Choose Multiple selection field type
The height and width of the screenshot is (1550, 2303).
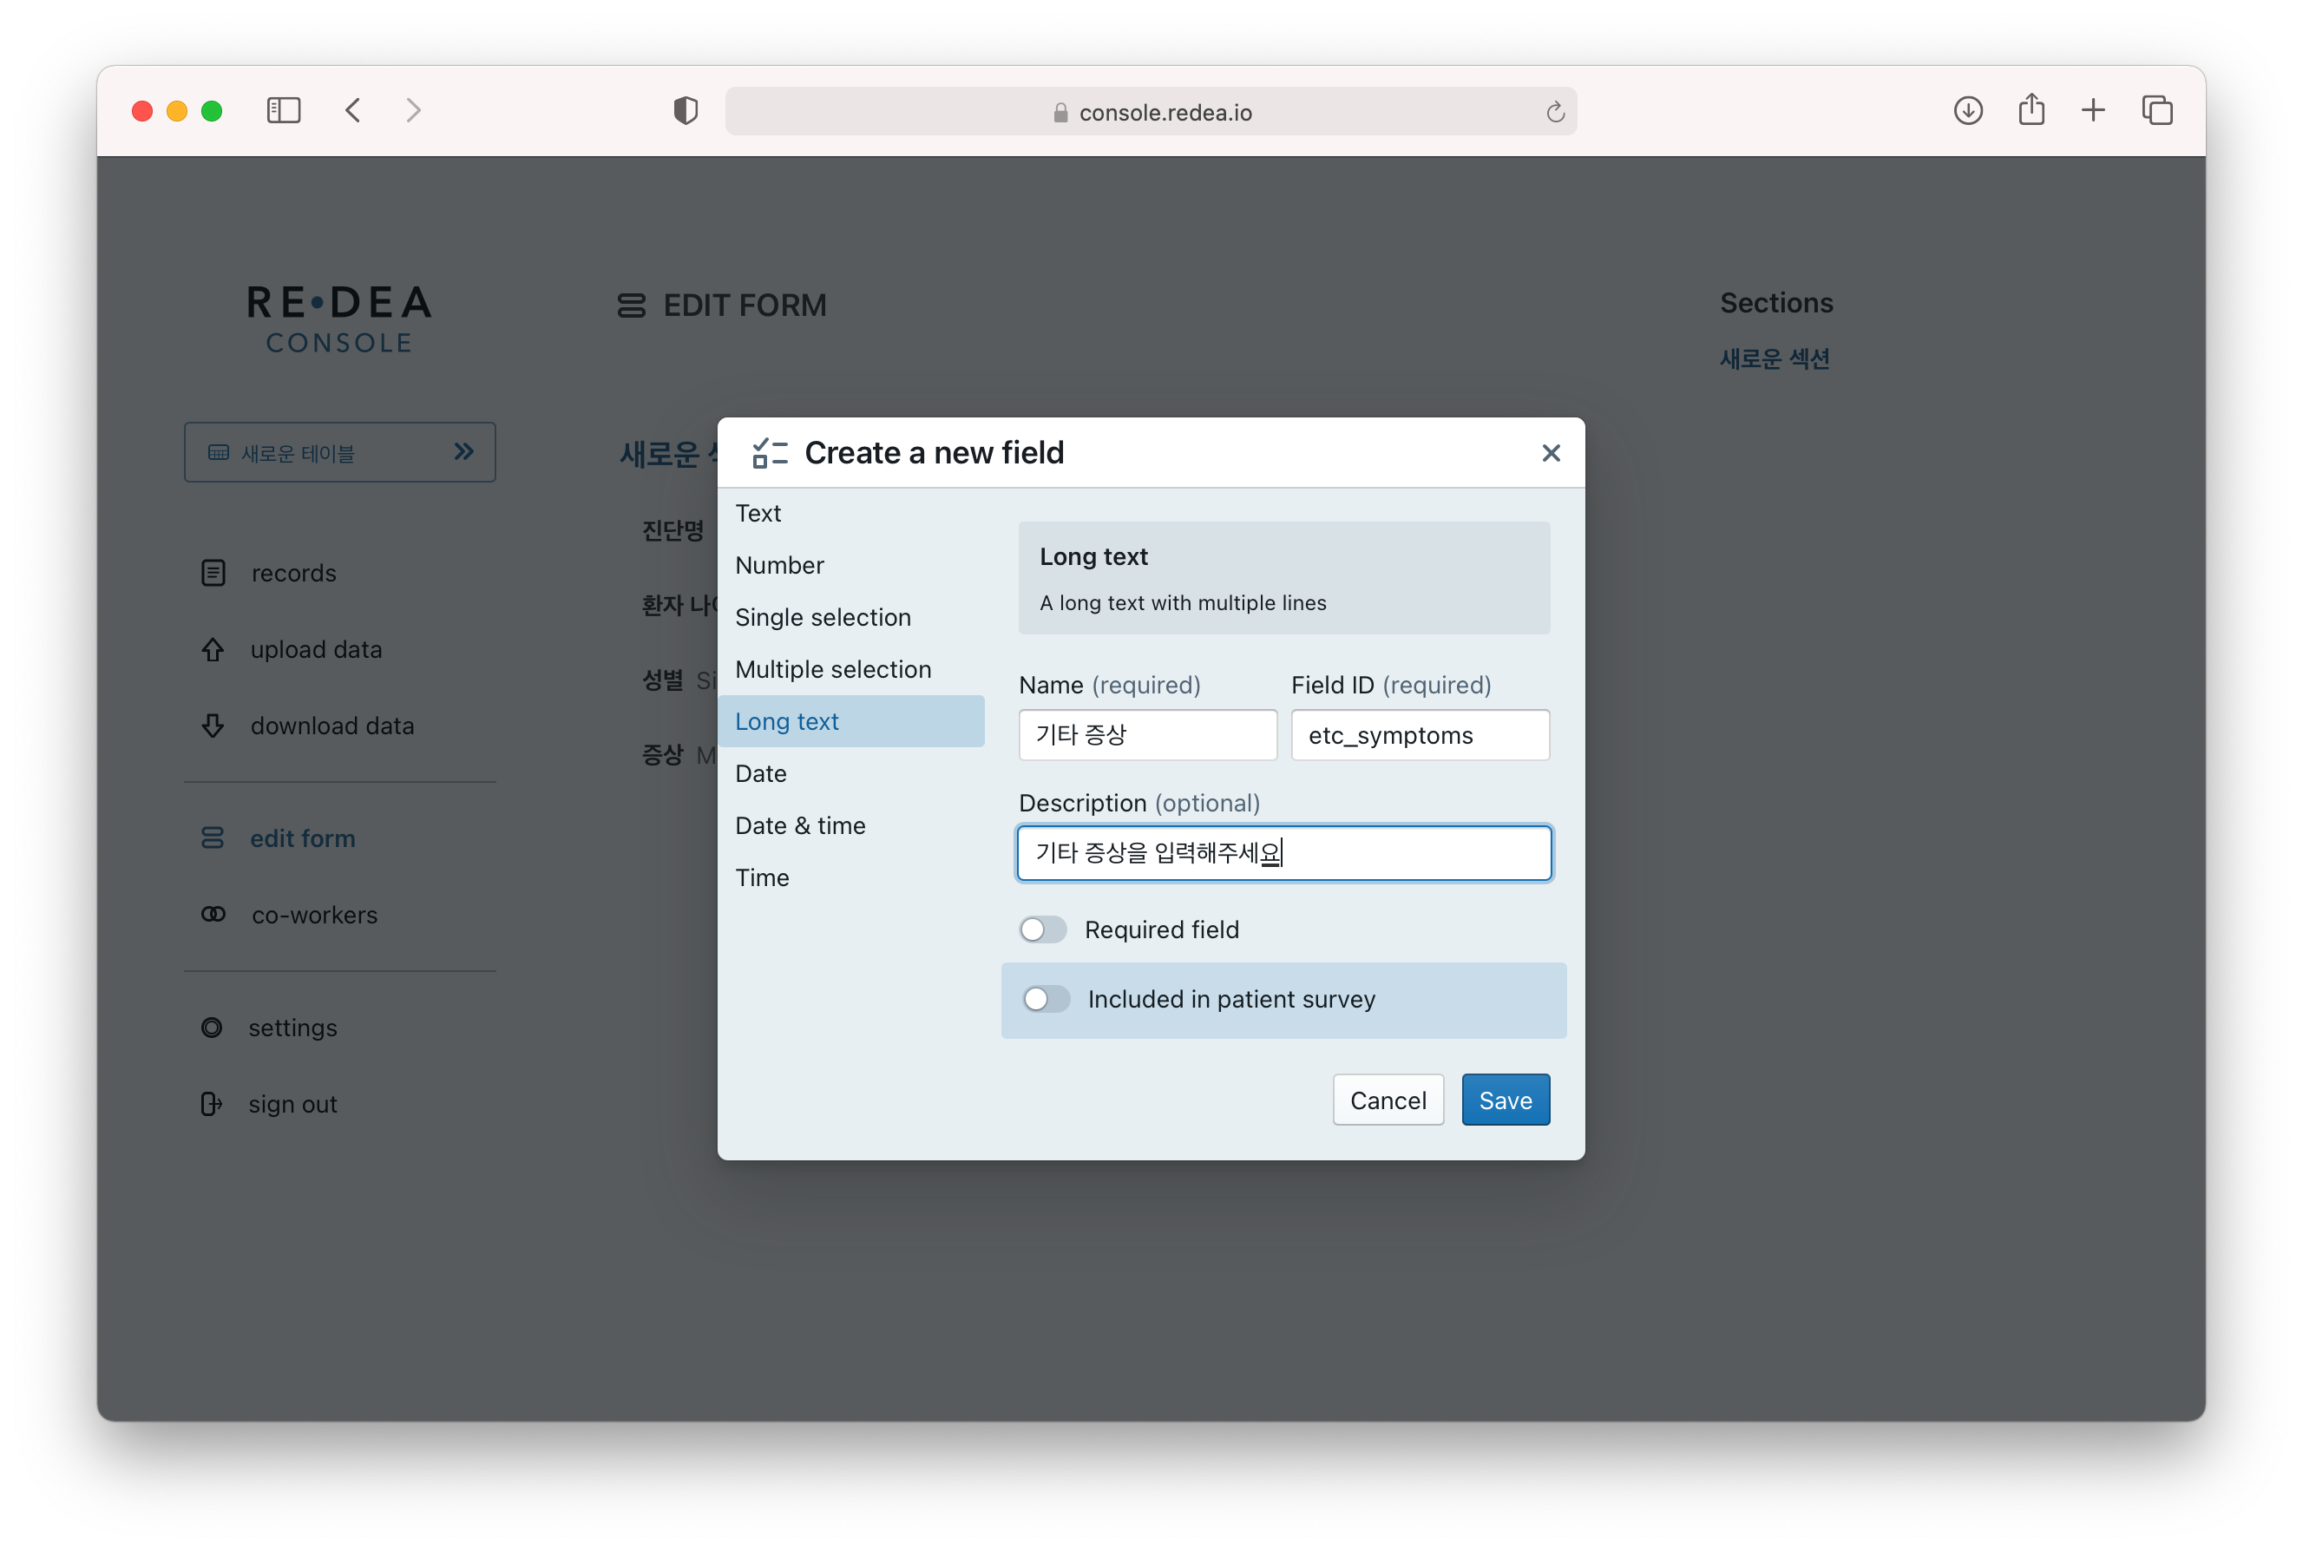click(832, 669)
